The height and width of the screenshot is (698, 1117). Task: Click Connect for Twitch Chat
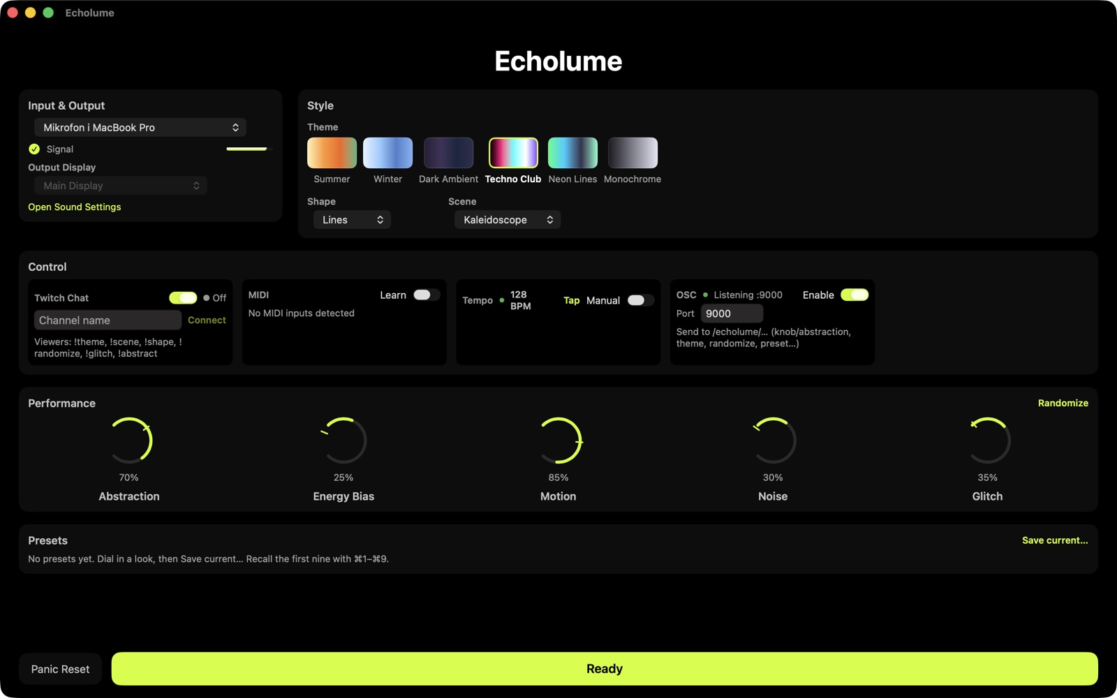coord(207,320)
